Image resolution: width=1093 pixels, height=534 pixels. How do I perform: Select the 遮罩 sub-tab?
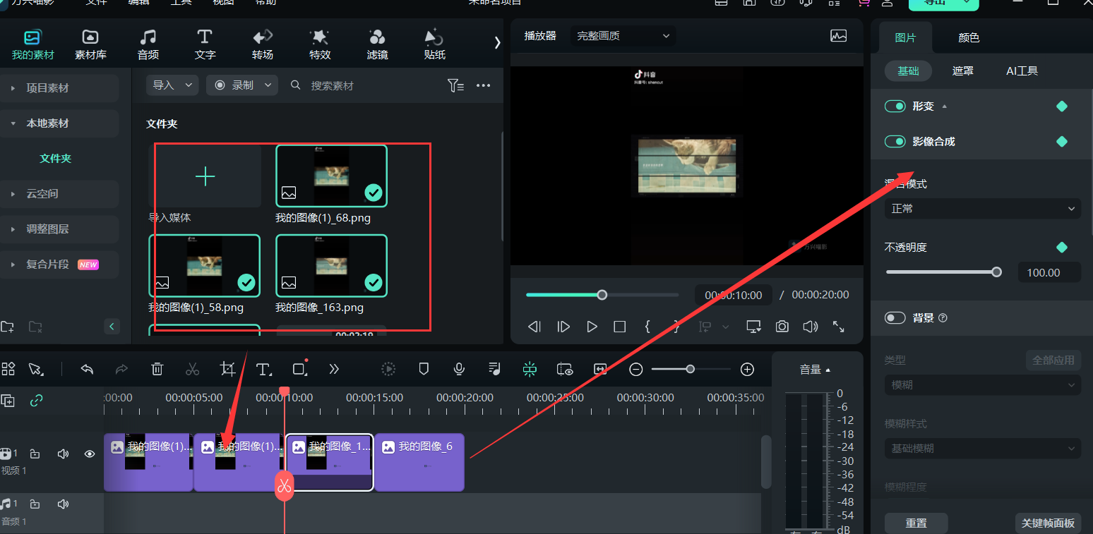point(962,71)
